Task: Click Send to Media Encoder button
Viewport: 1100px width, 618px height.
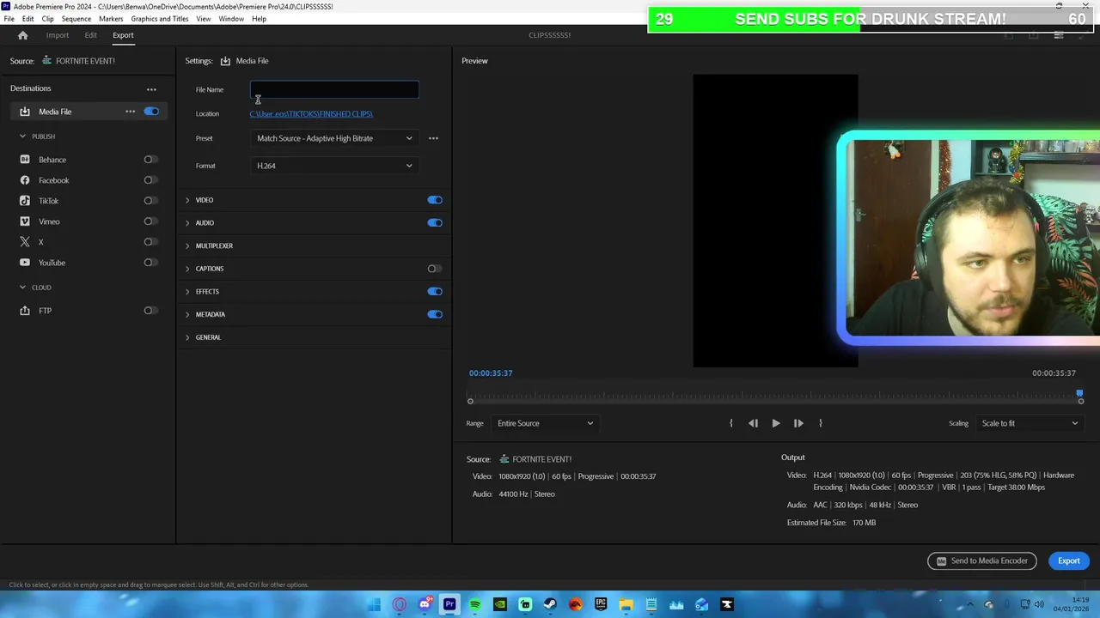Action: 981,561
